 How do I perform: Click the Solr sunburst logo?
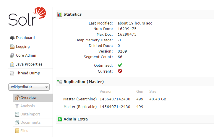(x=40, y=13)
